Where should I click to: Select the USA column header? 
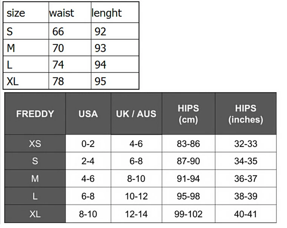coord(88,114)
